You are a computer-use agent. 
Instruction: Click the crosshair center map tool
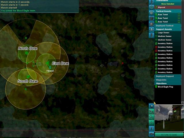coord(152,123)
